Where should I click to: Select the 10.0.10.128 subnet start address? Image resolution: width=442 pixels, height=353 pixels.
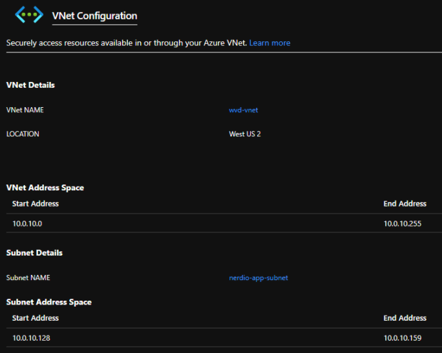click(x=35, y=338)
